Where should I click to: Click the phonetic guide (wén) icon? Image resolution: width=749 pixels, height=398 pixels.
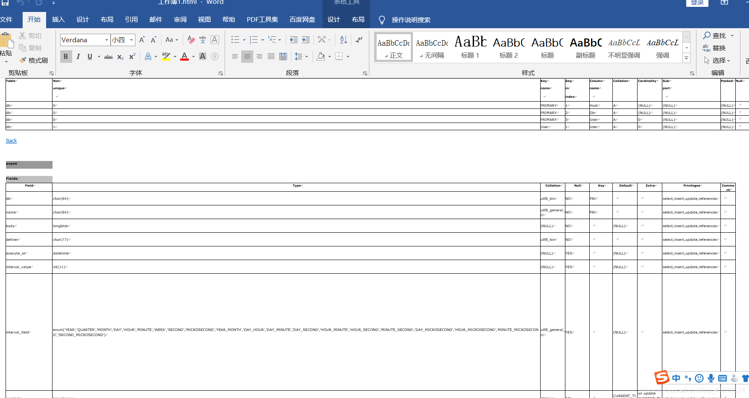(x=203, y=40)
